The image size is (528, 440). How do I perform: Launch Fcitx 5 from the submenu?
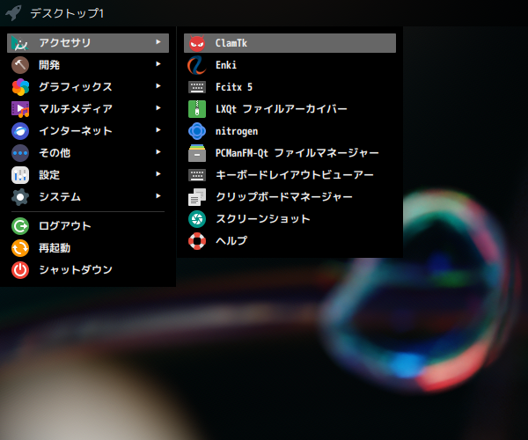(x=290, y=87)
